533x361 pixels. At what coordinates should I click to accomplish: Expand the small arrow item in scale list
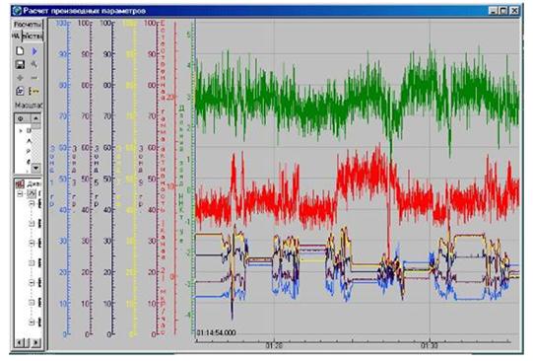(x=21, y=130)
